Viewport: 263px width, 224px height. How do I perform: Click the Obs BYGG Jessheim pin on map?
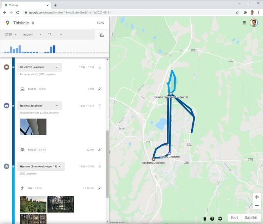click(x=153, y=159)
